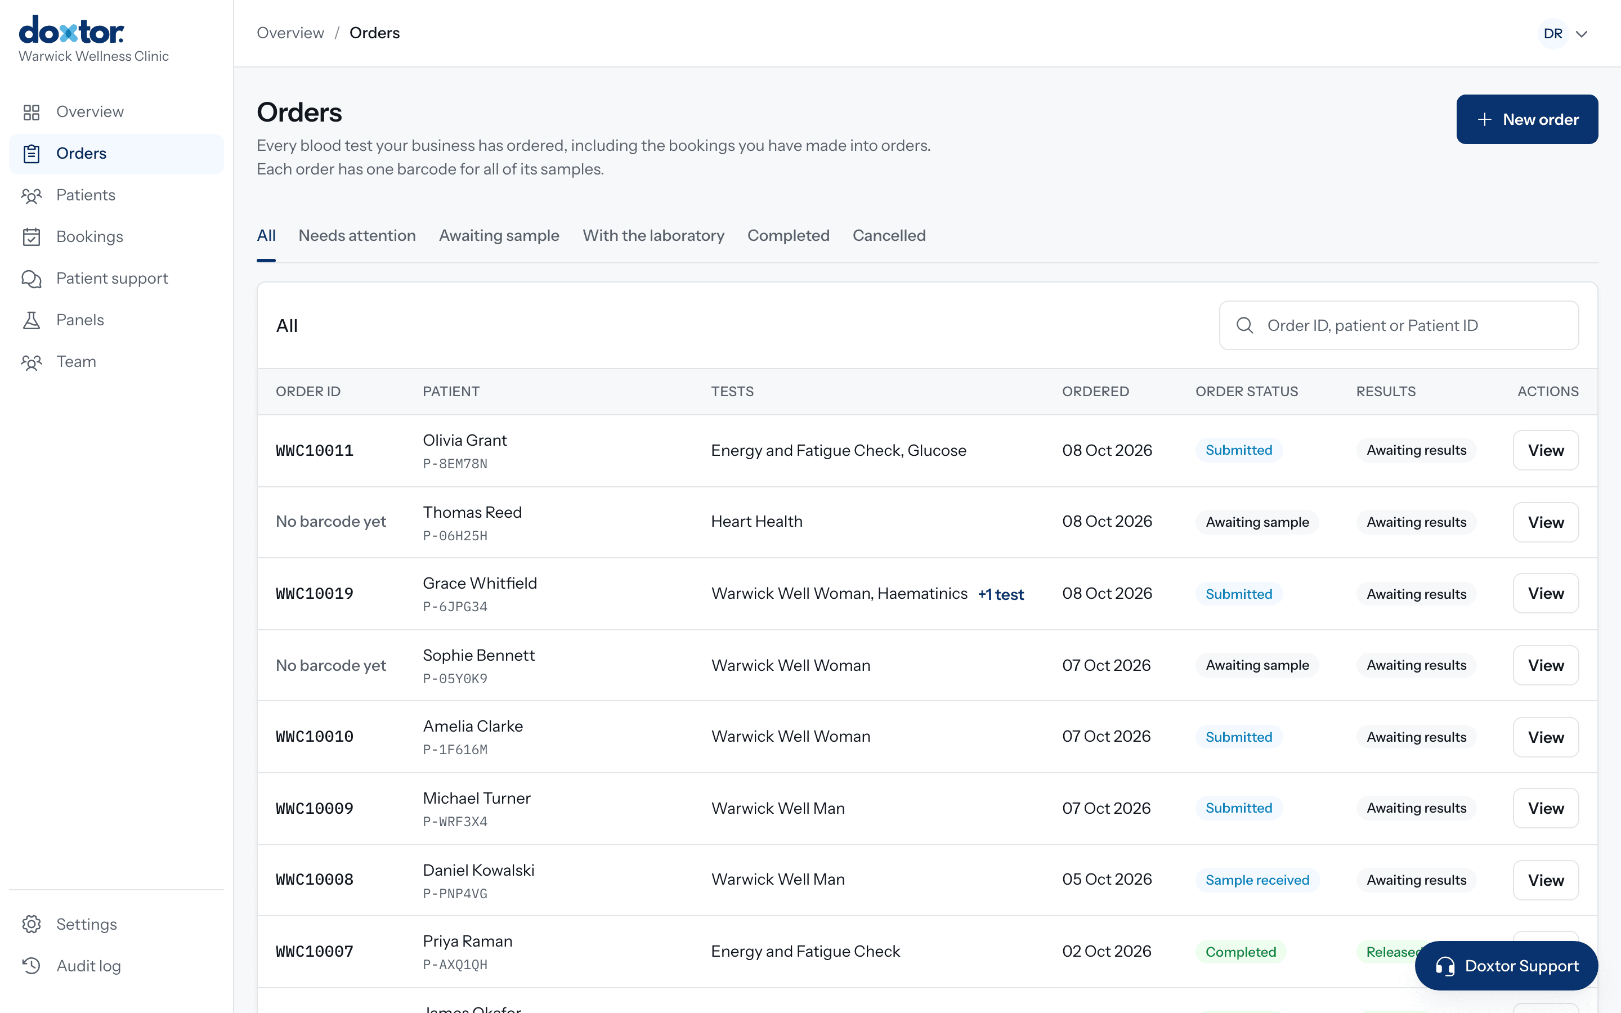Click the Patient support chat icon
The image size is (1621, 1013).
point(32,279)
